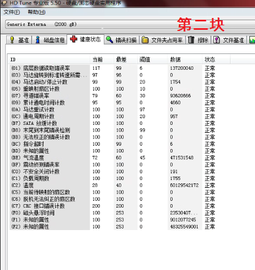Select the (F0) 磁头悬浮时间 row
255x270 pixels.
click(x=113, y=213)
